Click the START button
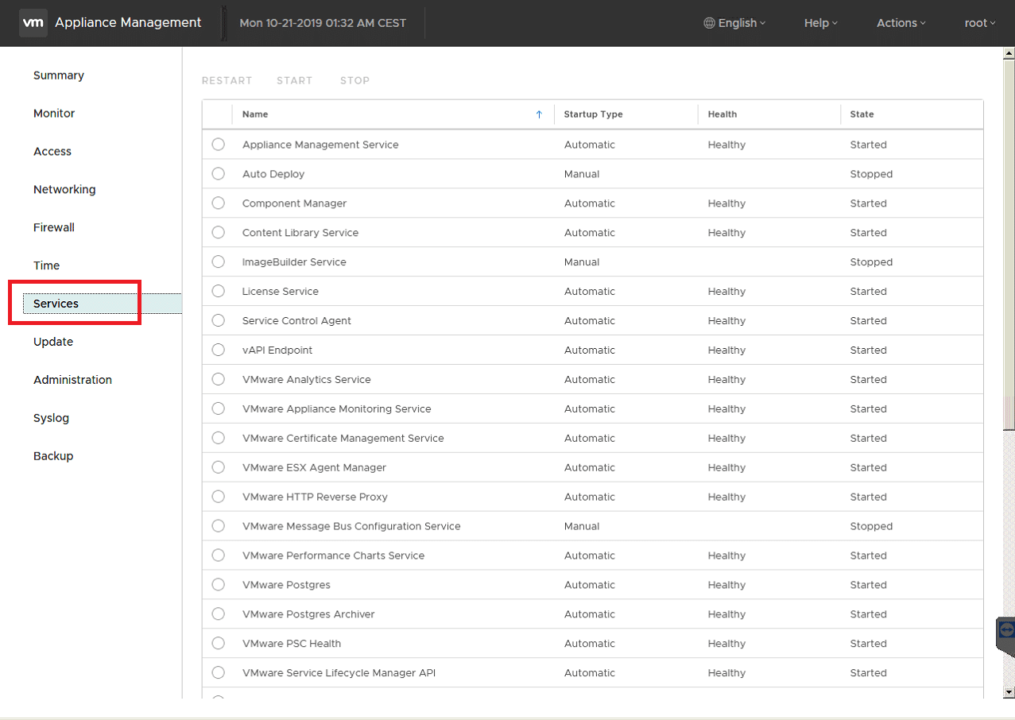 295,81
